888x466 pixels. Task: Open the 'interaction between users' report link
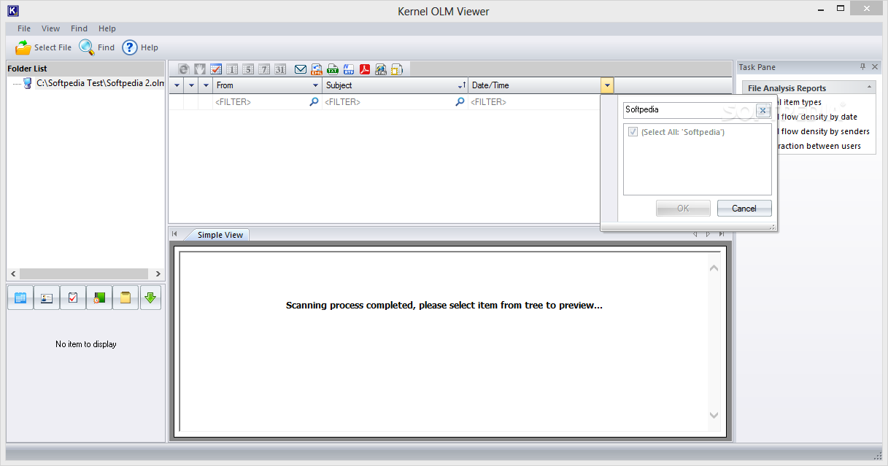(819, 146)
